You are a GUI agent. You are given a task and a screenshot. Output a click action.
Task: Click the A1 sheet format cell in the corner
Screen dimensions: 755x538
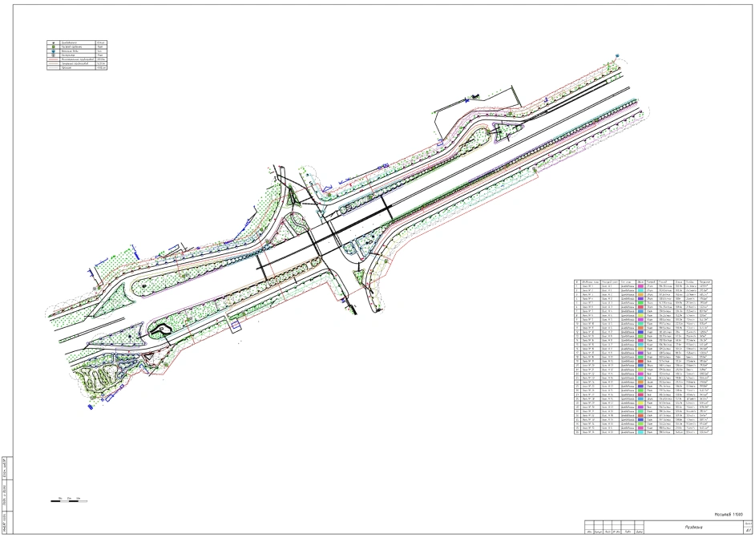tap(746, 530)
